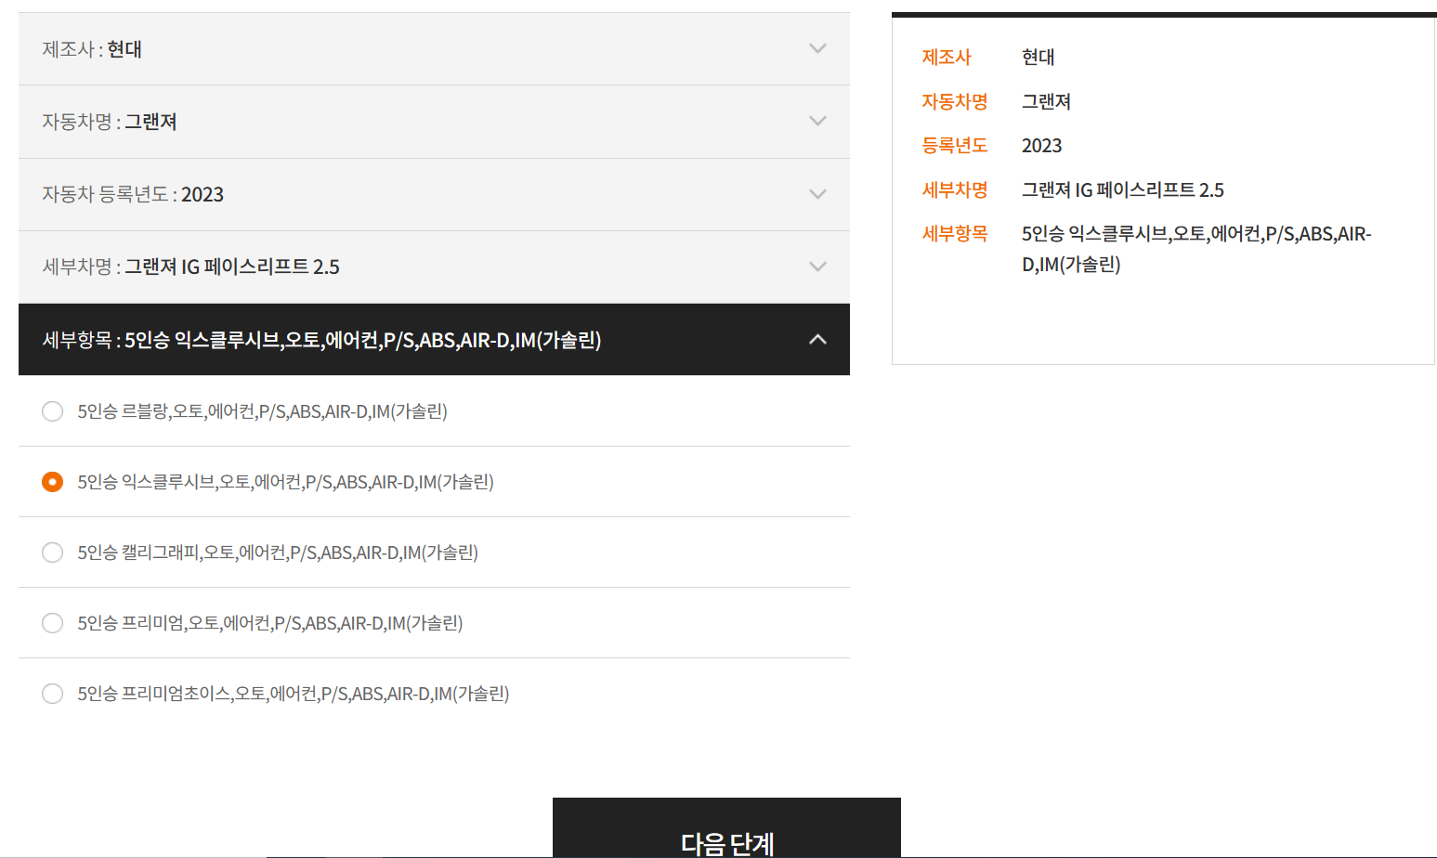Open the 제조사 : 현대 header row

(434, 49)
